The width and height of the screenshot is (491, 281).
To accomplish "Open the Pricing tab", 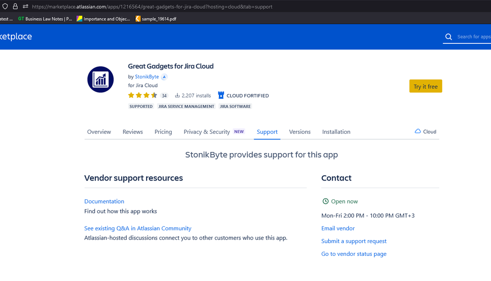I will point(163,132).
